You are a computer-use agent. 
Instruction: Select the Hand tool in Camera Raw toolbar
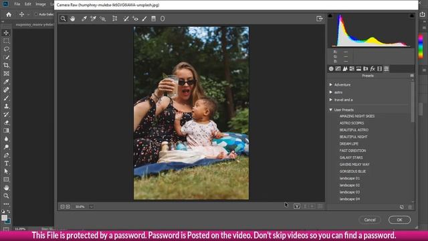tap(72, 19)
